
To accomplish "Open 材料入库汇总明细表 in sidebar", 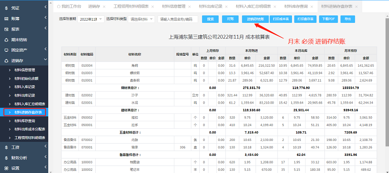I will (x=30, y=104).
